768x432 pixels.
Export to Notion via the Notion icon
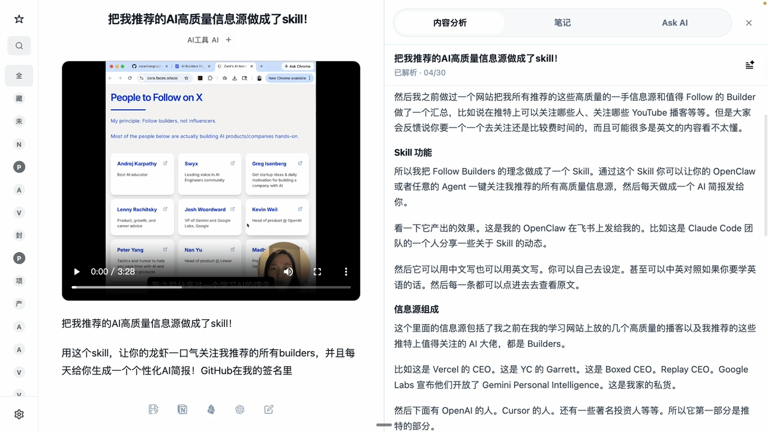pos(182,409)
